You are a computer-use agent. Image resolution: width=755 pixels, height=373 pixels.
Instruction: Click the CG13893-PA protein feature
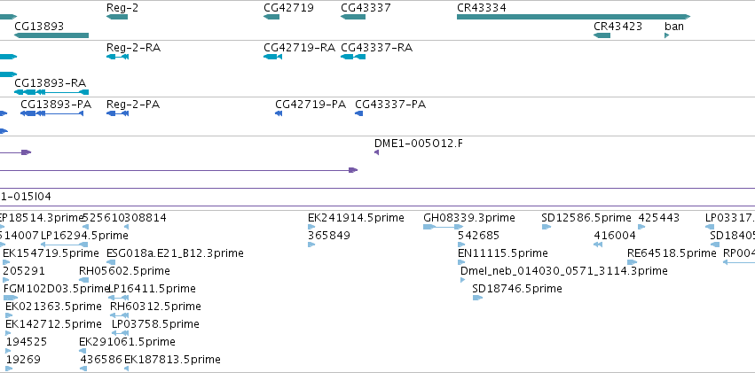coord(52,113)
